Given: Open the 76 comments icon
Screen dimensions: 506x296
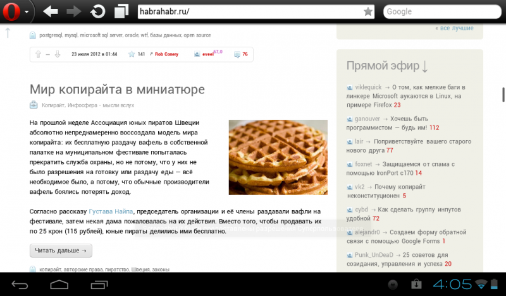Looking at the screenshot, I should [237, 54].
